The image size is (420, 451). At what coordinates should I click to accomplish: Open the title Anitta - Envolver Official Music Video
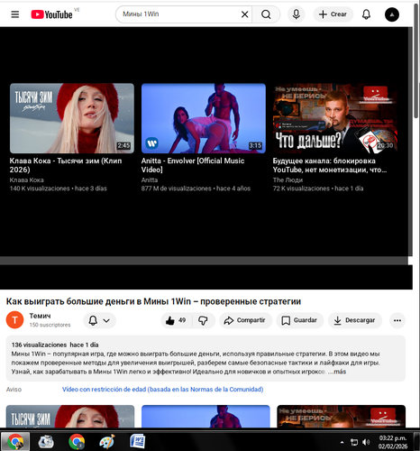193,165
